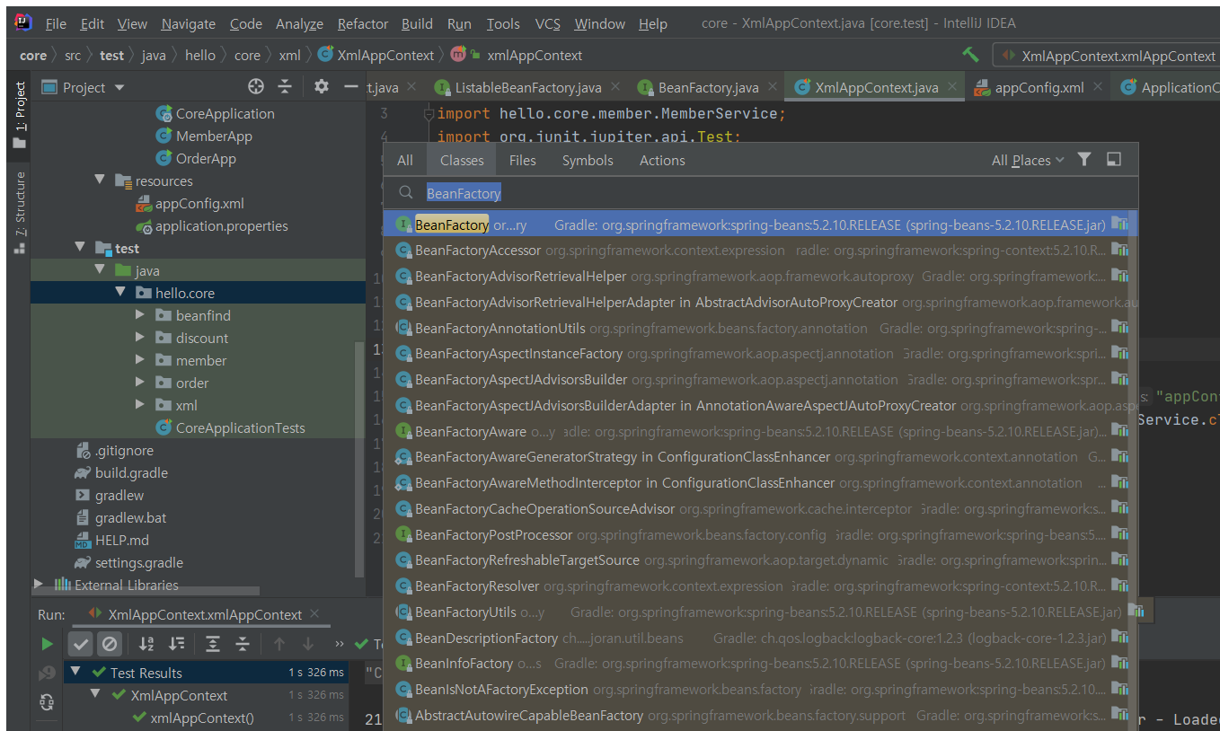The image size is (1220, 731).
Task: Select xmlAppContext() test result
Action: 202,718
